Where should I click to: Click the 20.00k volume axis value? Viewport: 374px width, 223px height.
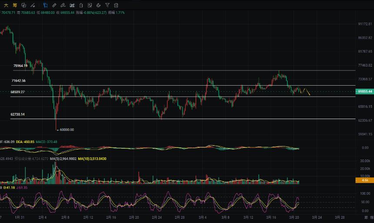(x=365, y=169)
